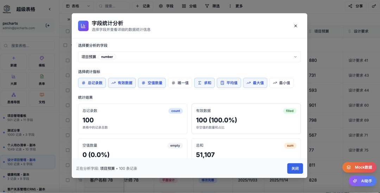380x193 pixels.
Task: Open the 字段 settings menu
Action: 166,6
